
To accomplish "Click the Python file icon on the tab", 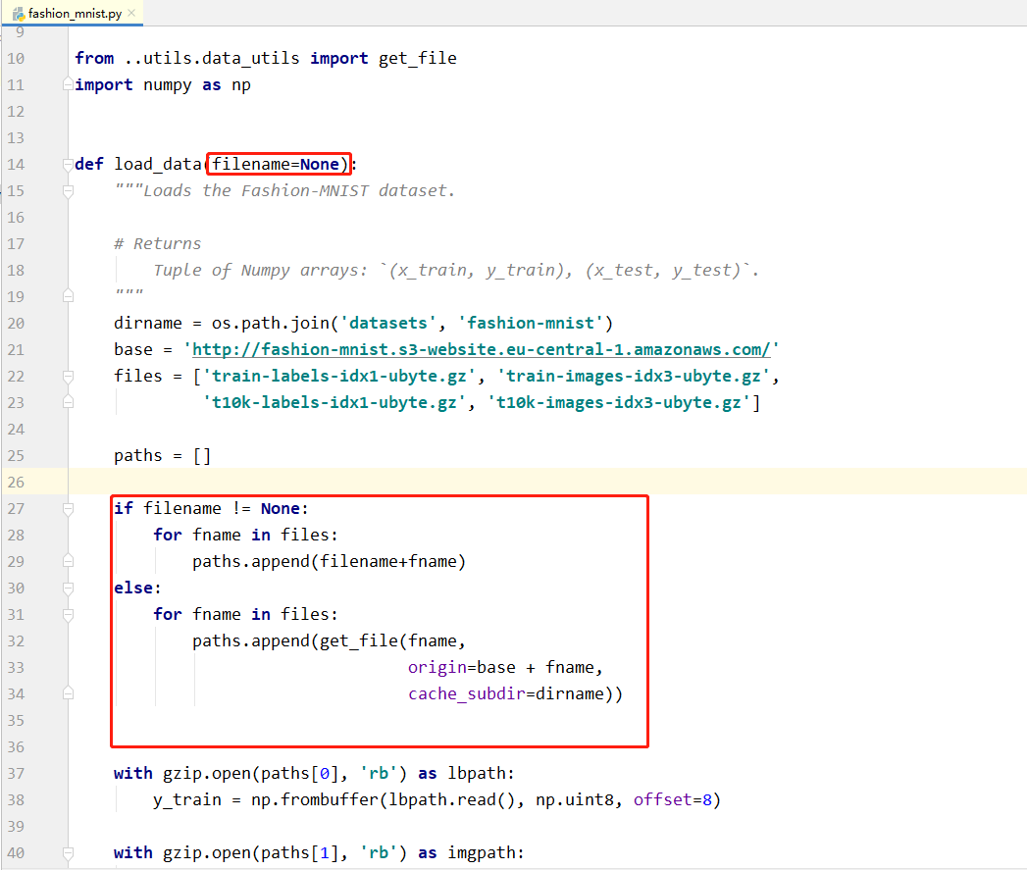I will pyautogui.click(x=19, y=14).
